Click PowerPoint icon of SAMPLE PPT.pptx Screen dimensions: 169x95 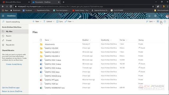41,80
